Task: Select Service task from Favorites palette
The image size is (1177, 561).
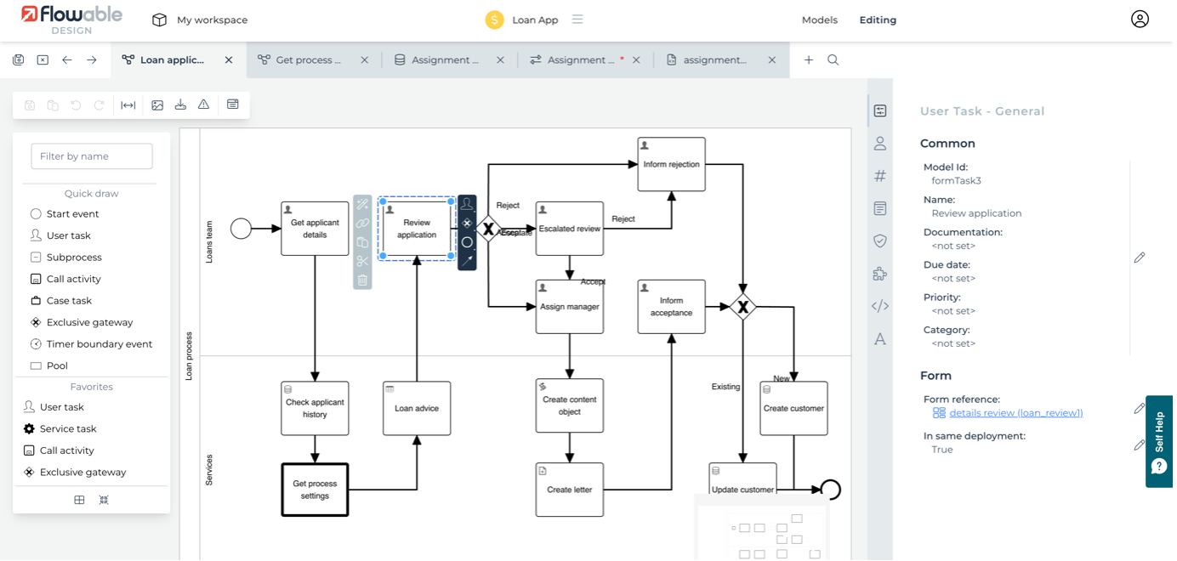Action: (x=68, y=429)
